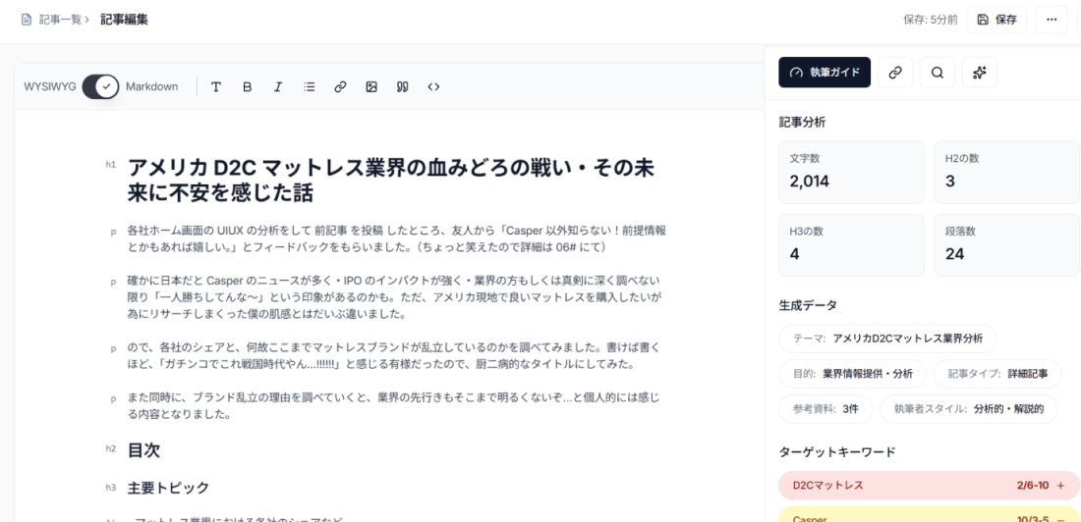1081x522 pixels.
Task: Open the link panel icon in sidebar
Action: 895,73
